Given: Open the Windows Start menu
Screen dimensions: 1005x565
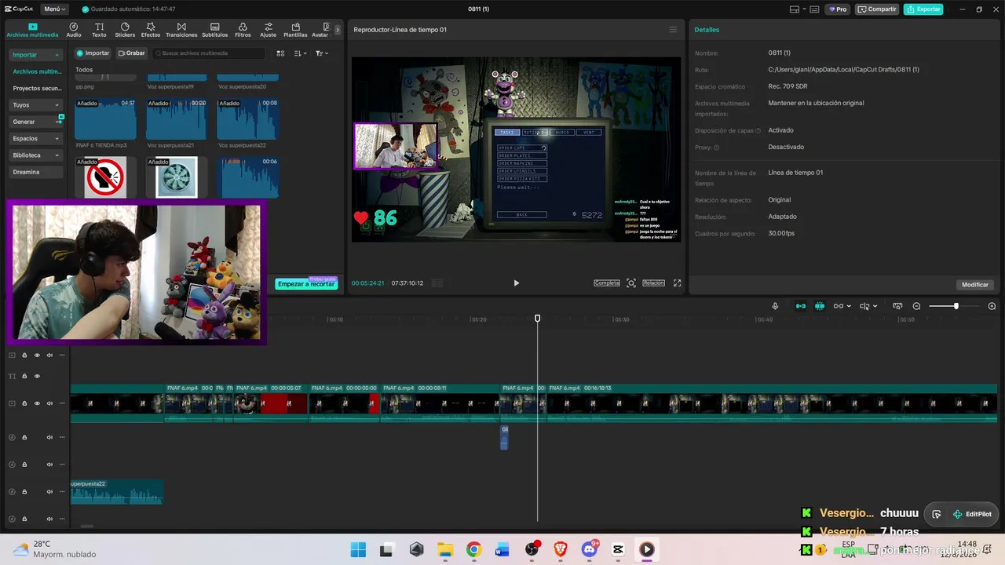Looking at the screenshot, I should (x=358, y=549).
